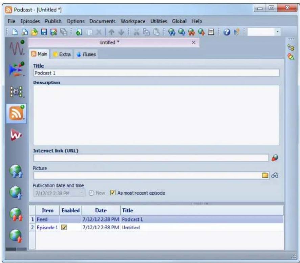Click inside the Description text area
The width and height of the screenshot is (300, 263).
(x=156, y=115)
